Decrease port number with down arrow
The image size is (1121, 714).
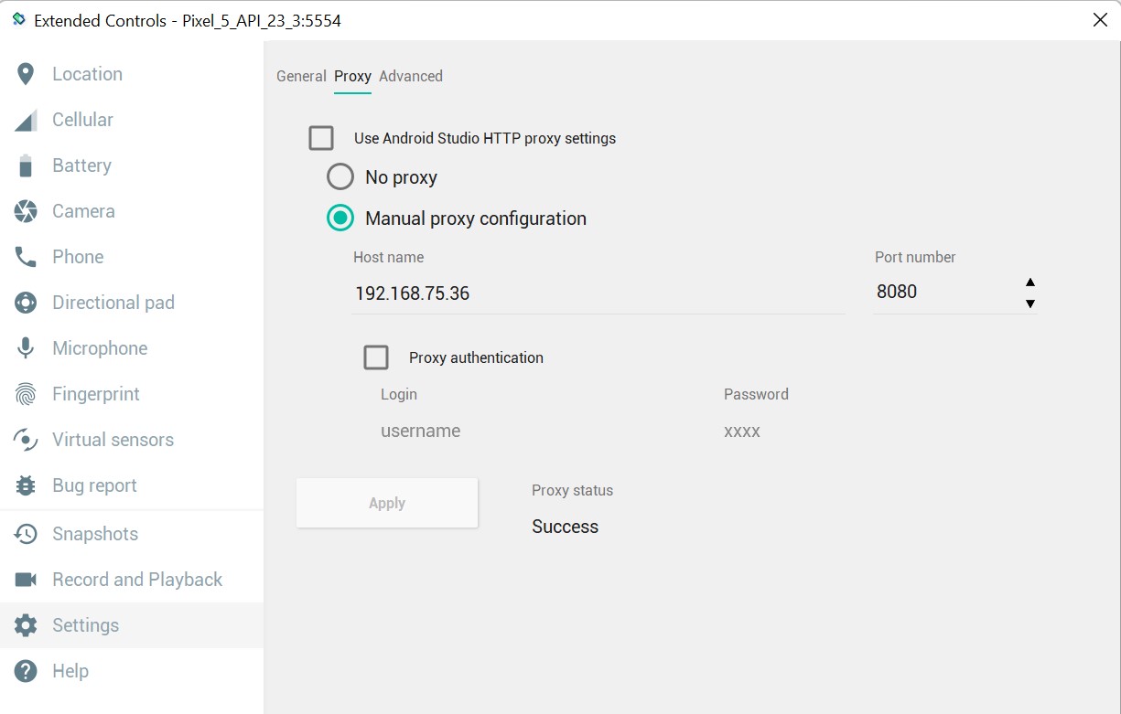pos(1030,304)
